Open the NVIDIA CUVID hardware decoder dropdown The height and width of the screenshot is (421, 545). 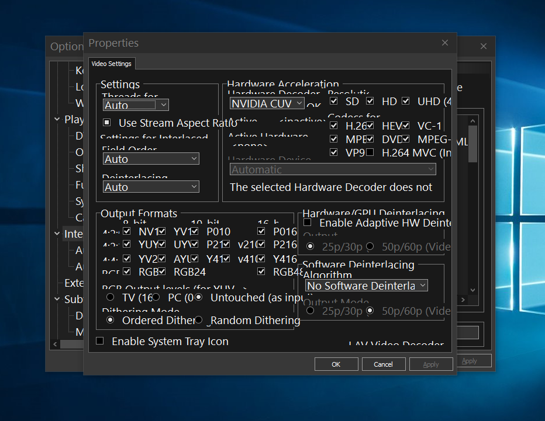[x=267, y=103]
